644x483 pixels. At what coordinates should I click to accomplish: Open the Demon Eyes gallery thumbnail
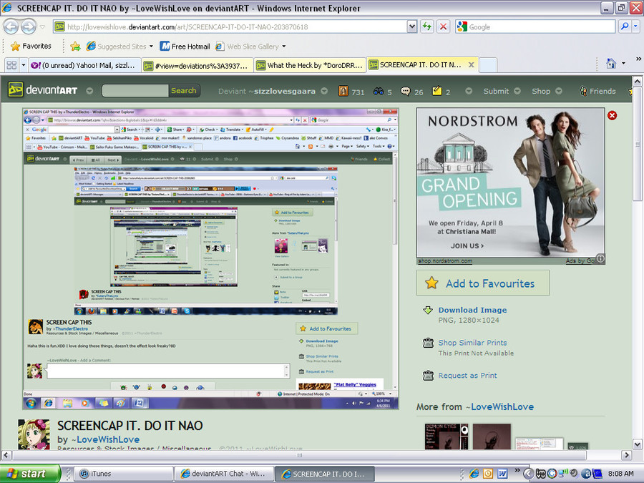pos(447,436)
